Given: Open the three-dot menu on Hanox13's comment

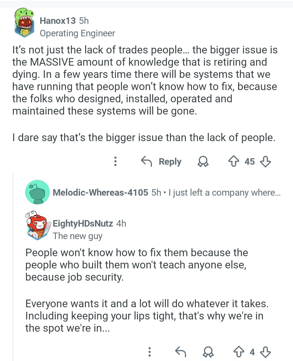Looking at the screenshot, I should click(x=115, y=161).
